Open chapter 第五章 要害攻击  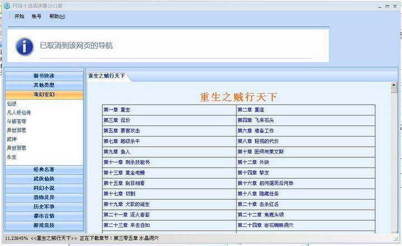pyautogui.click(x=122, y=131)
